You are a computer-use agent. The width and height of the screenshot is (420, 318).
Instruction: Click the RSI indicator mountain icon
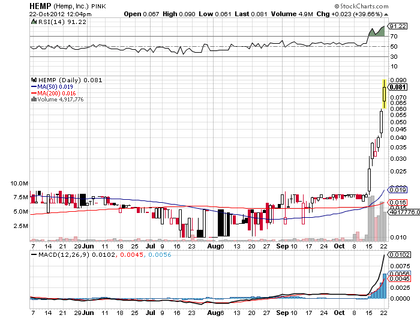[34, 22]
